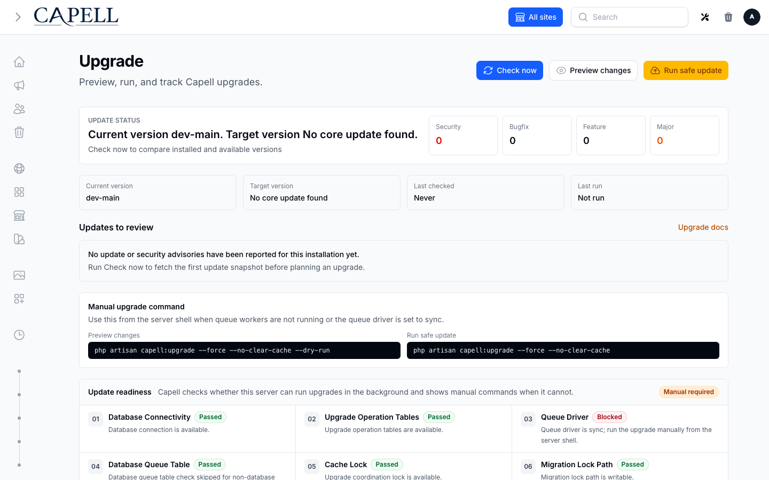Open the theme swatch sidebar icon
Viewport: 769px width, 480px height.
click(19, 239)
